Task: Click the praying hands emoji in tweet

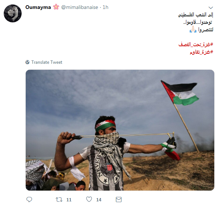Action: pyautogui.click(x=193, y=29)
